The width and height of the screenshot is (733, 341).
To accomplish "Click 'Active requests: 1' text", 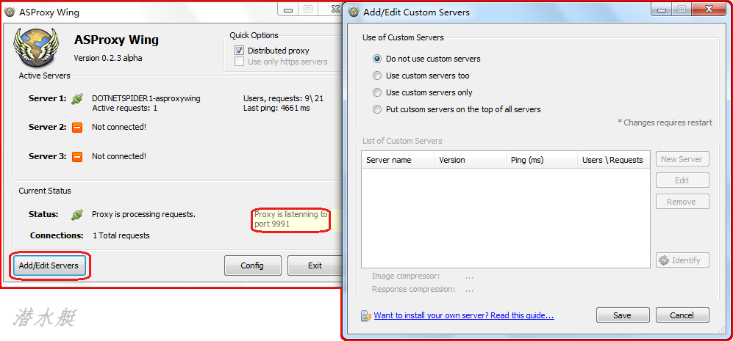I will pos(124,109).
